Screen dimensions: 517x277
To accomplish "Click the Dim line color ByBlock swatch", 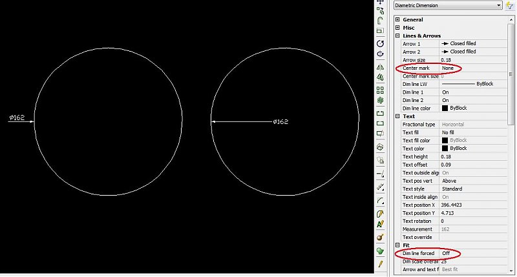I will [x=445, y=108].
